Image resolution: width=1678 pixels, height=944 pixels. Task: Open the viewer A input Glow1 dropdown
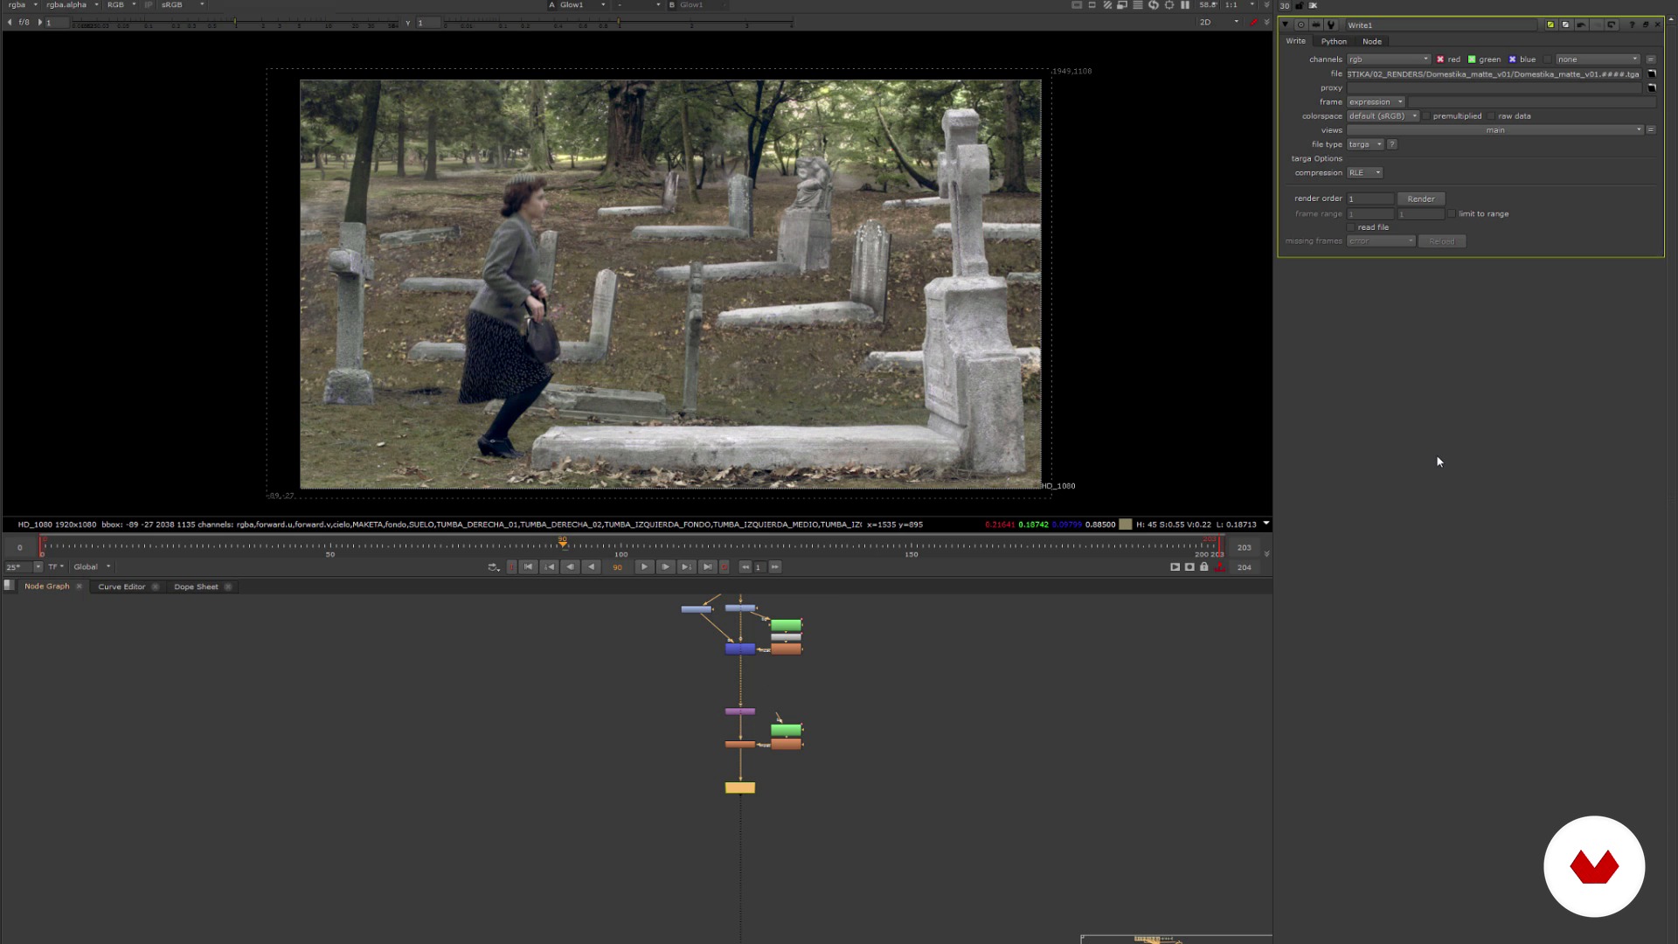[x=583, y=5]
